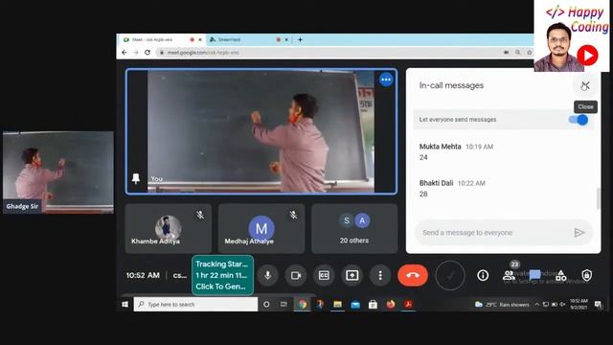Click the message text 24
Screen dimensions: 613x345
click(423, 157)
